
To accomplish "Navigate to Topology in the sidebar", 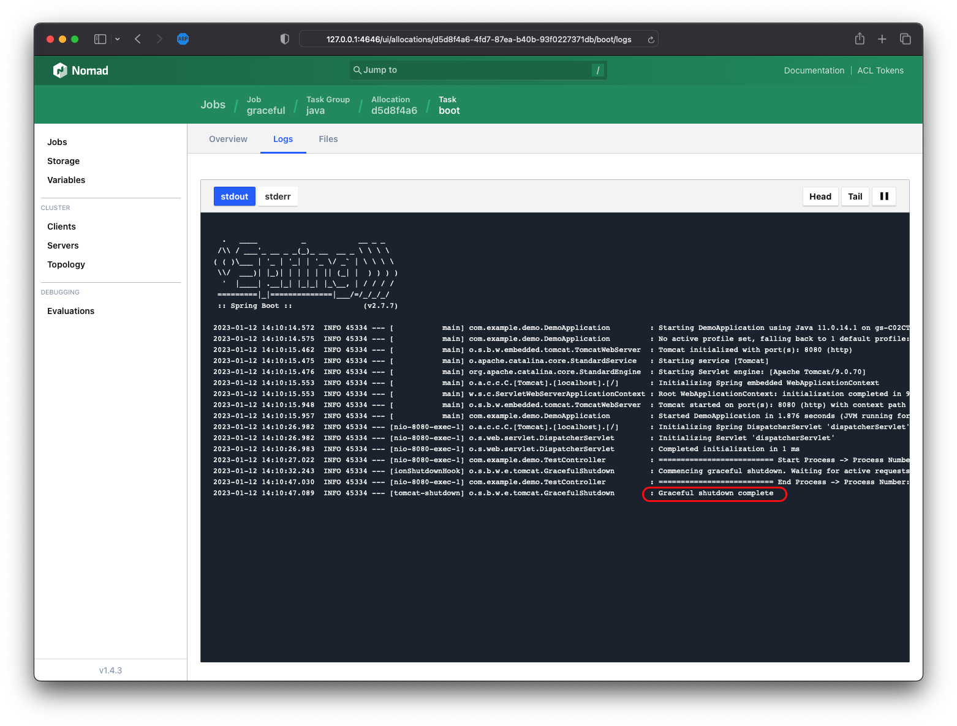I will pyautogui.click(x=66, y=264).
